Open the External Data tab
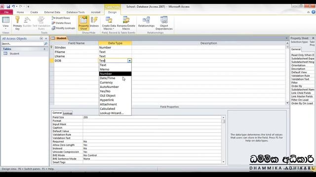The width and height of the screenshot is (316, 177). click(52, 12)
